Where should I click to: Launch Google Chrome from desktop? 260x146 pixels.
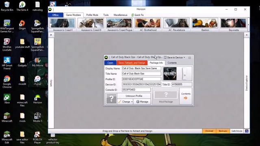click(x=7, y=82)
